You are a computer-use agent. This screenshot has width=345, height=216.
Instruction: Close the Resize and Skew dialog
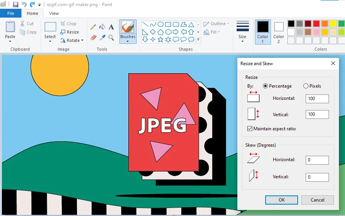click(x=333, y=64)
